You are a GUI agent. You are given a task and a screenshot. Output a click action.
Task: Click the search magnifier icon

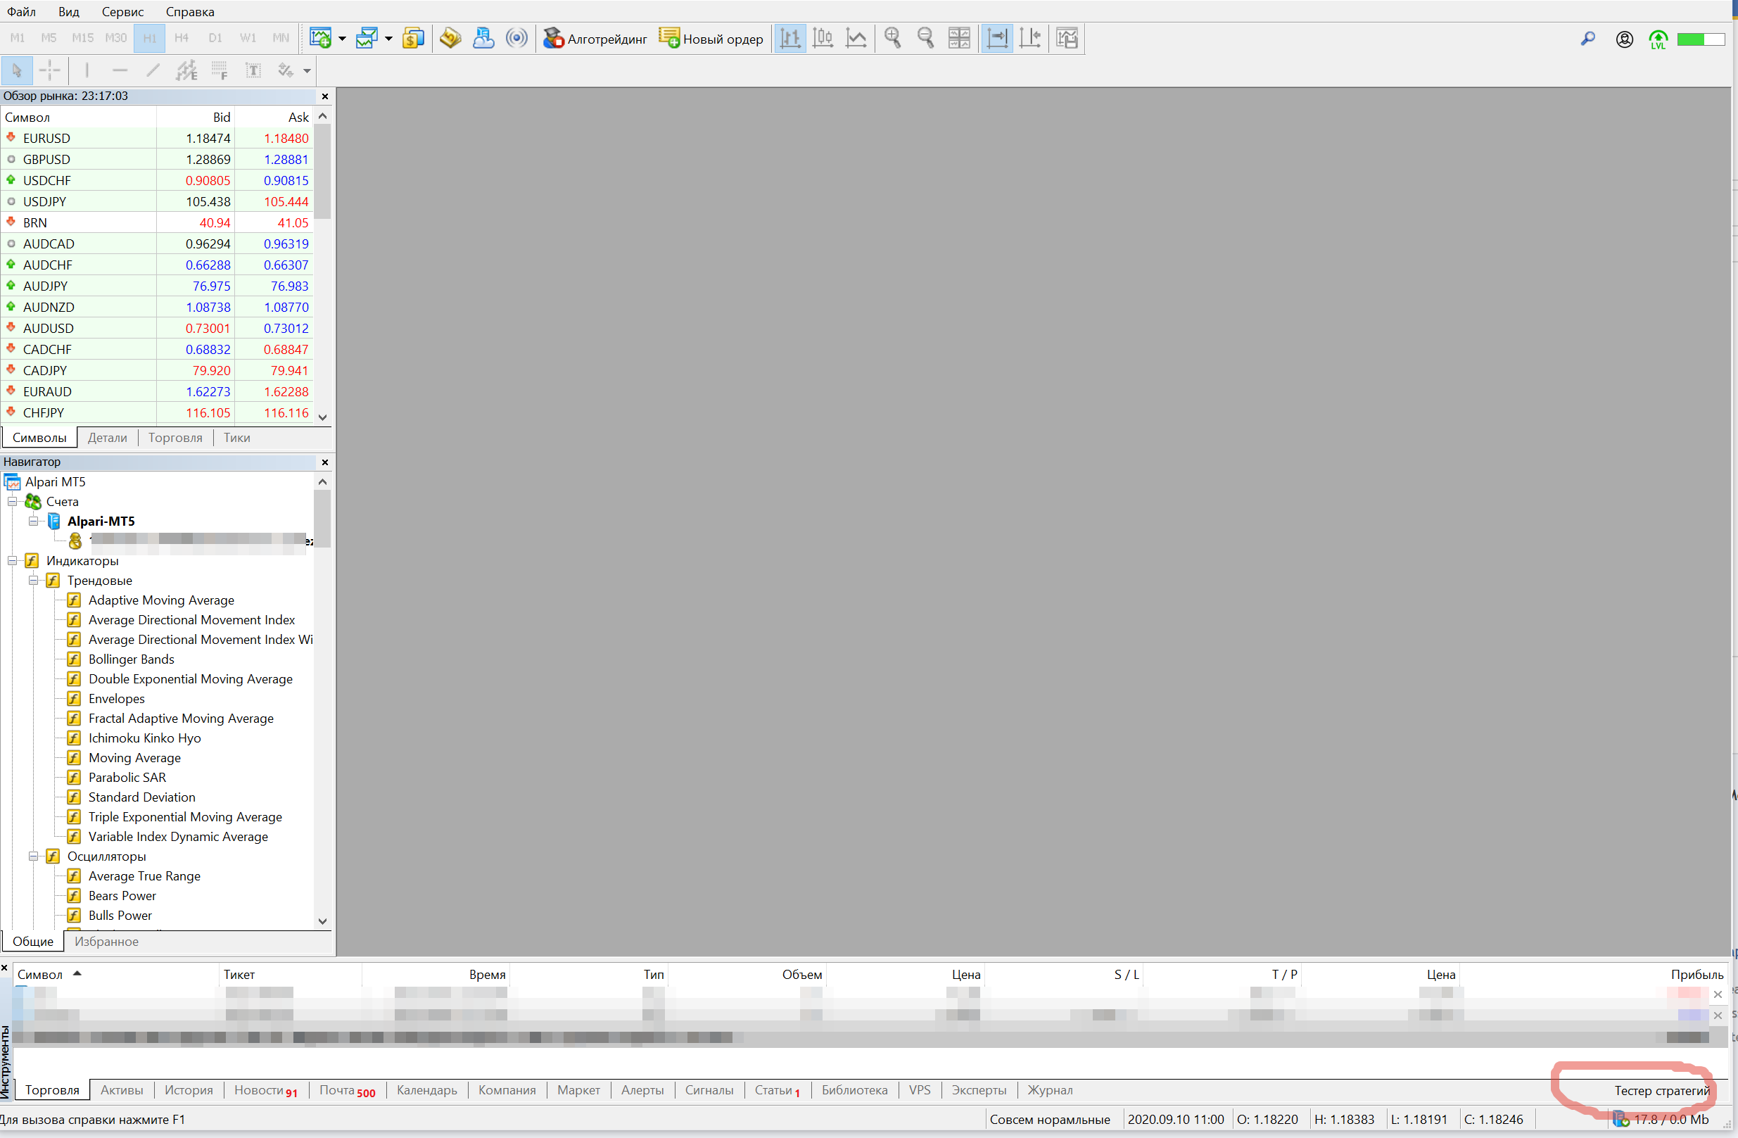pyautogui.click(x=1587, y=39)
